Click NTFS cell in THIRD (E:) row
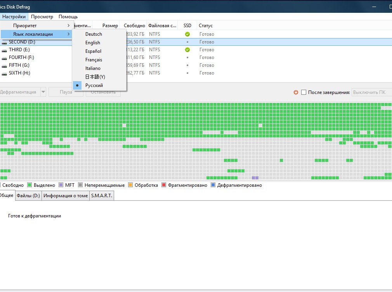 [154, 50]
